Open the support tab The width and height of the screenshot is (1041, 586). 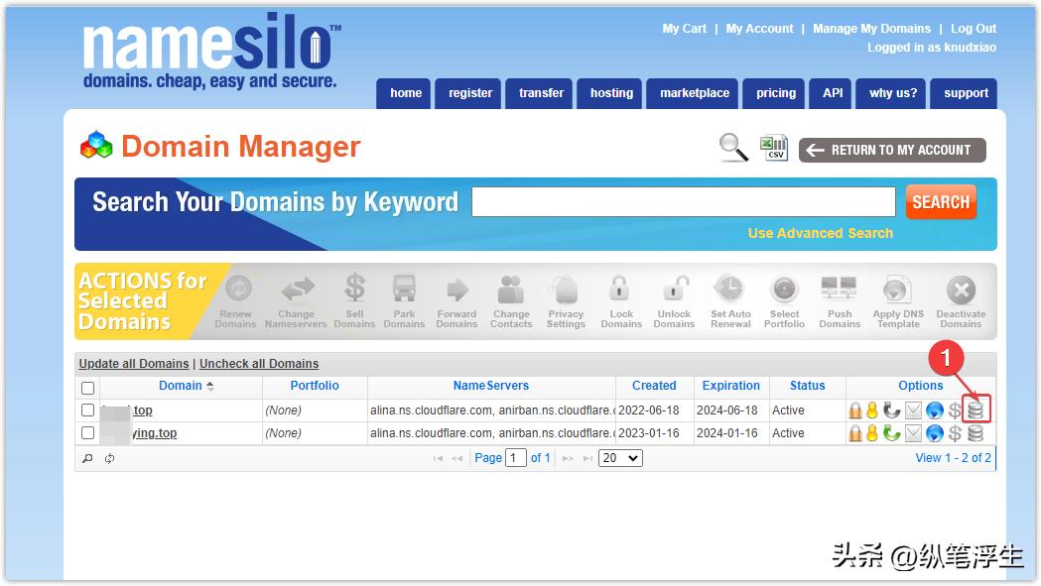pos(964,93)
